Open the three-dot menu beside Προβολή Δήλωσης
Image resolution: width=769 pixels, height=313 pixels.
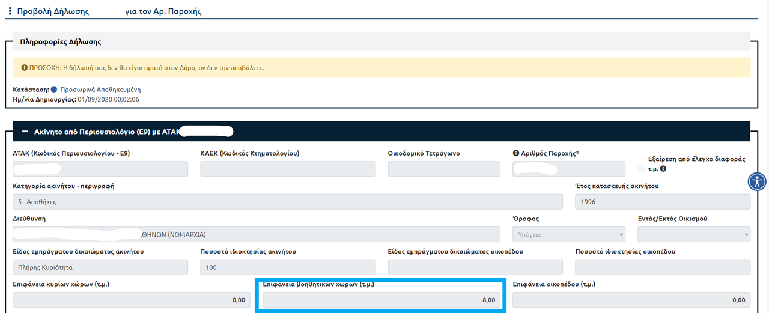[10, 11]
